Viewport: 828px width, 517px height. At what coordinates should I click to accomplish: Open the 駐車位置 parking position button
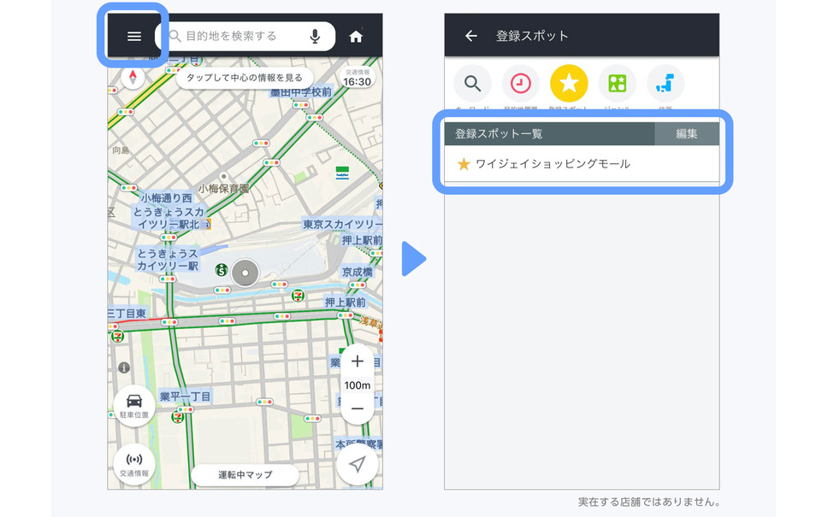coord(134,405)
